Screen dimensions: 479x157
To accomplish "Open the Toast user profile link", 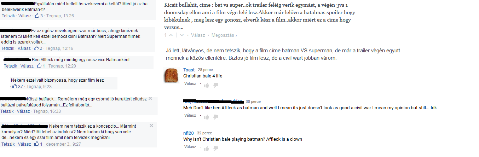I will click(189, 70).
